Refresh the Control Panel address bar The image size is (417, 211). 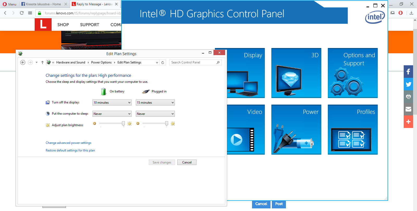coord(163,62)
